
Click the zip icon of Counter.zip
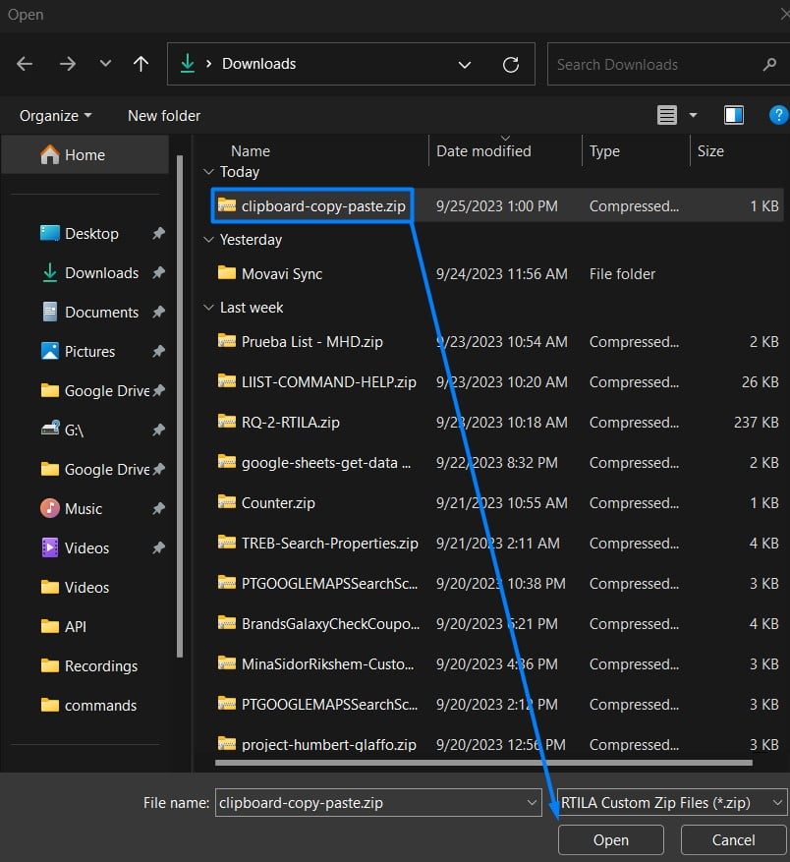(227, 502)
